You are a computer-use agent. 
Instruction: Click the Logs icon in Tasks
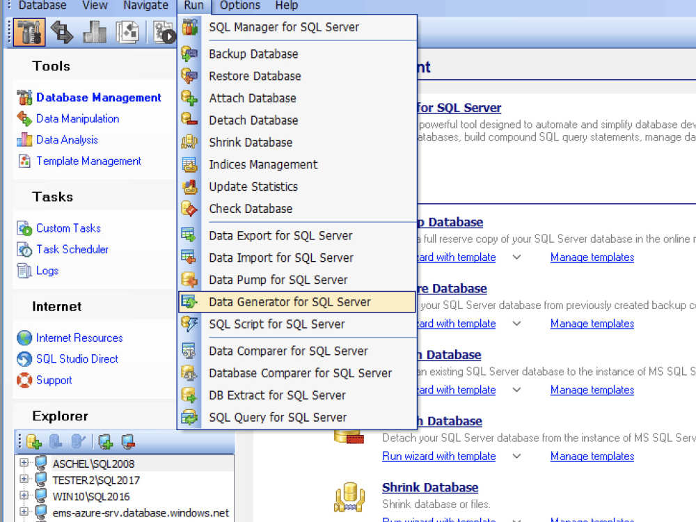[24, 270]
